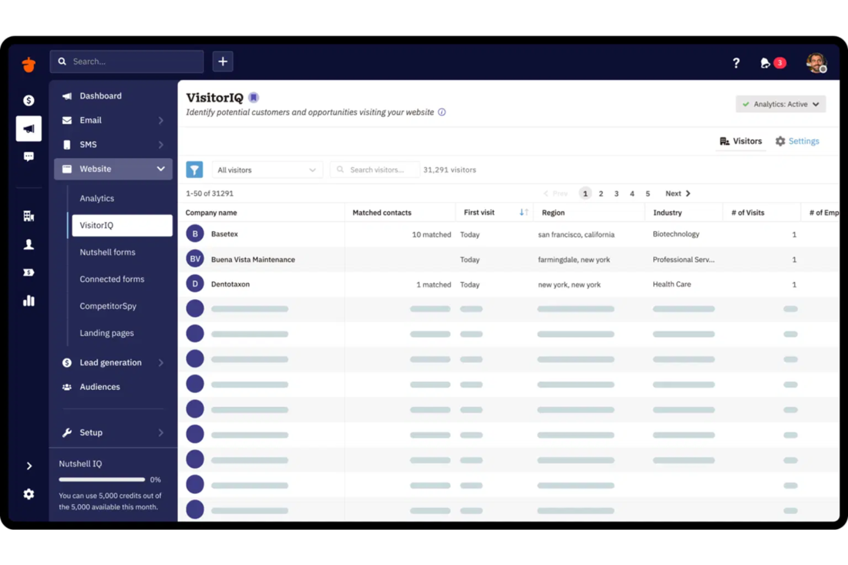Switch to the Settings tab
Viewport: 848px width, 565px height.
[x=797, y=141]
